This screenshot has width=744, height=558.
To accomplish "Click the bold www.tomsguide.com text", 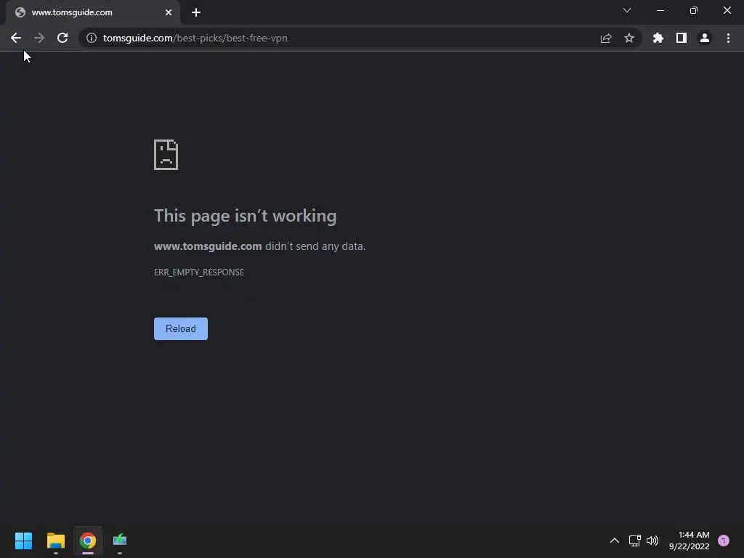I will click(208, 246).
